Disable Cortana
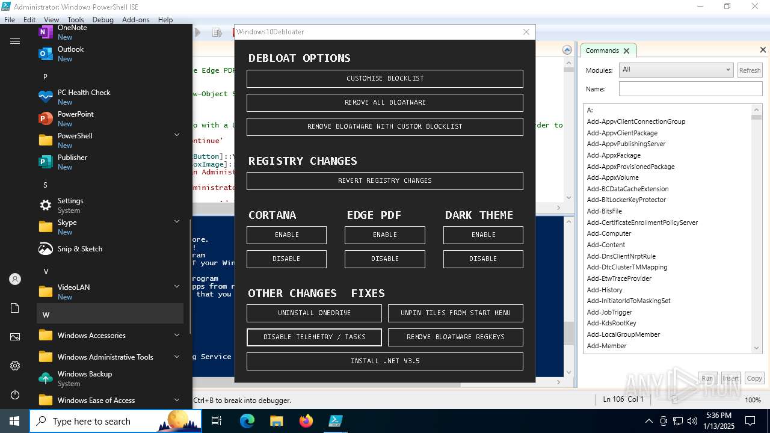The height and width of the screenshot is (433, 770). click(286, 259)
